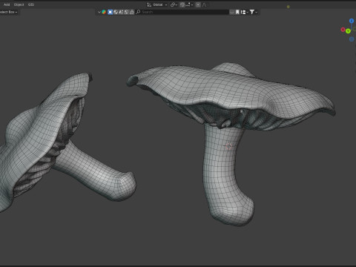Toggle snapping magnet icon
The height and width of the screenshot is (267, 356).
182,4
